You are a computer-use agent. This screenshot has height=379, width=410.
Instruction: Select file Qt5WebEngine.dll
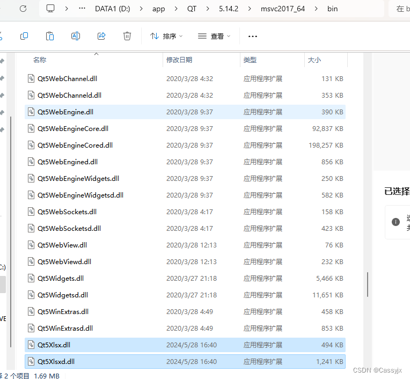point(185,112)
